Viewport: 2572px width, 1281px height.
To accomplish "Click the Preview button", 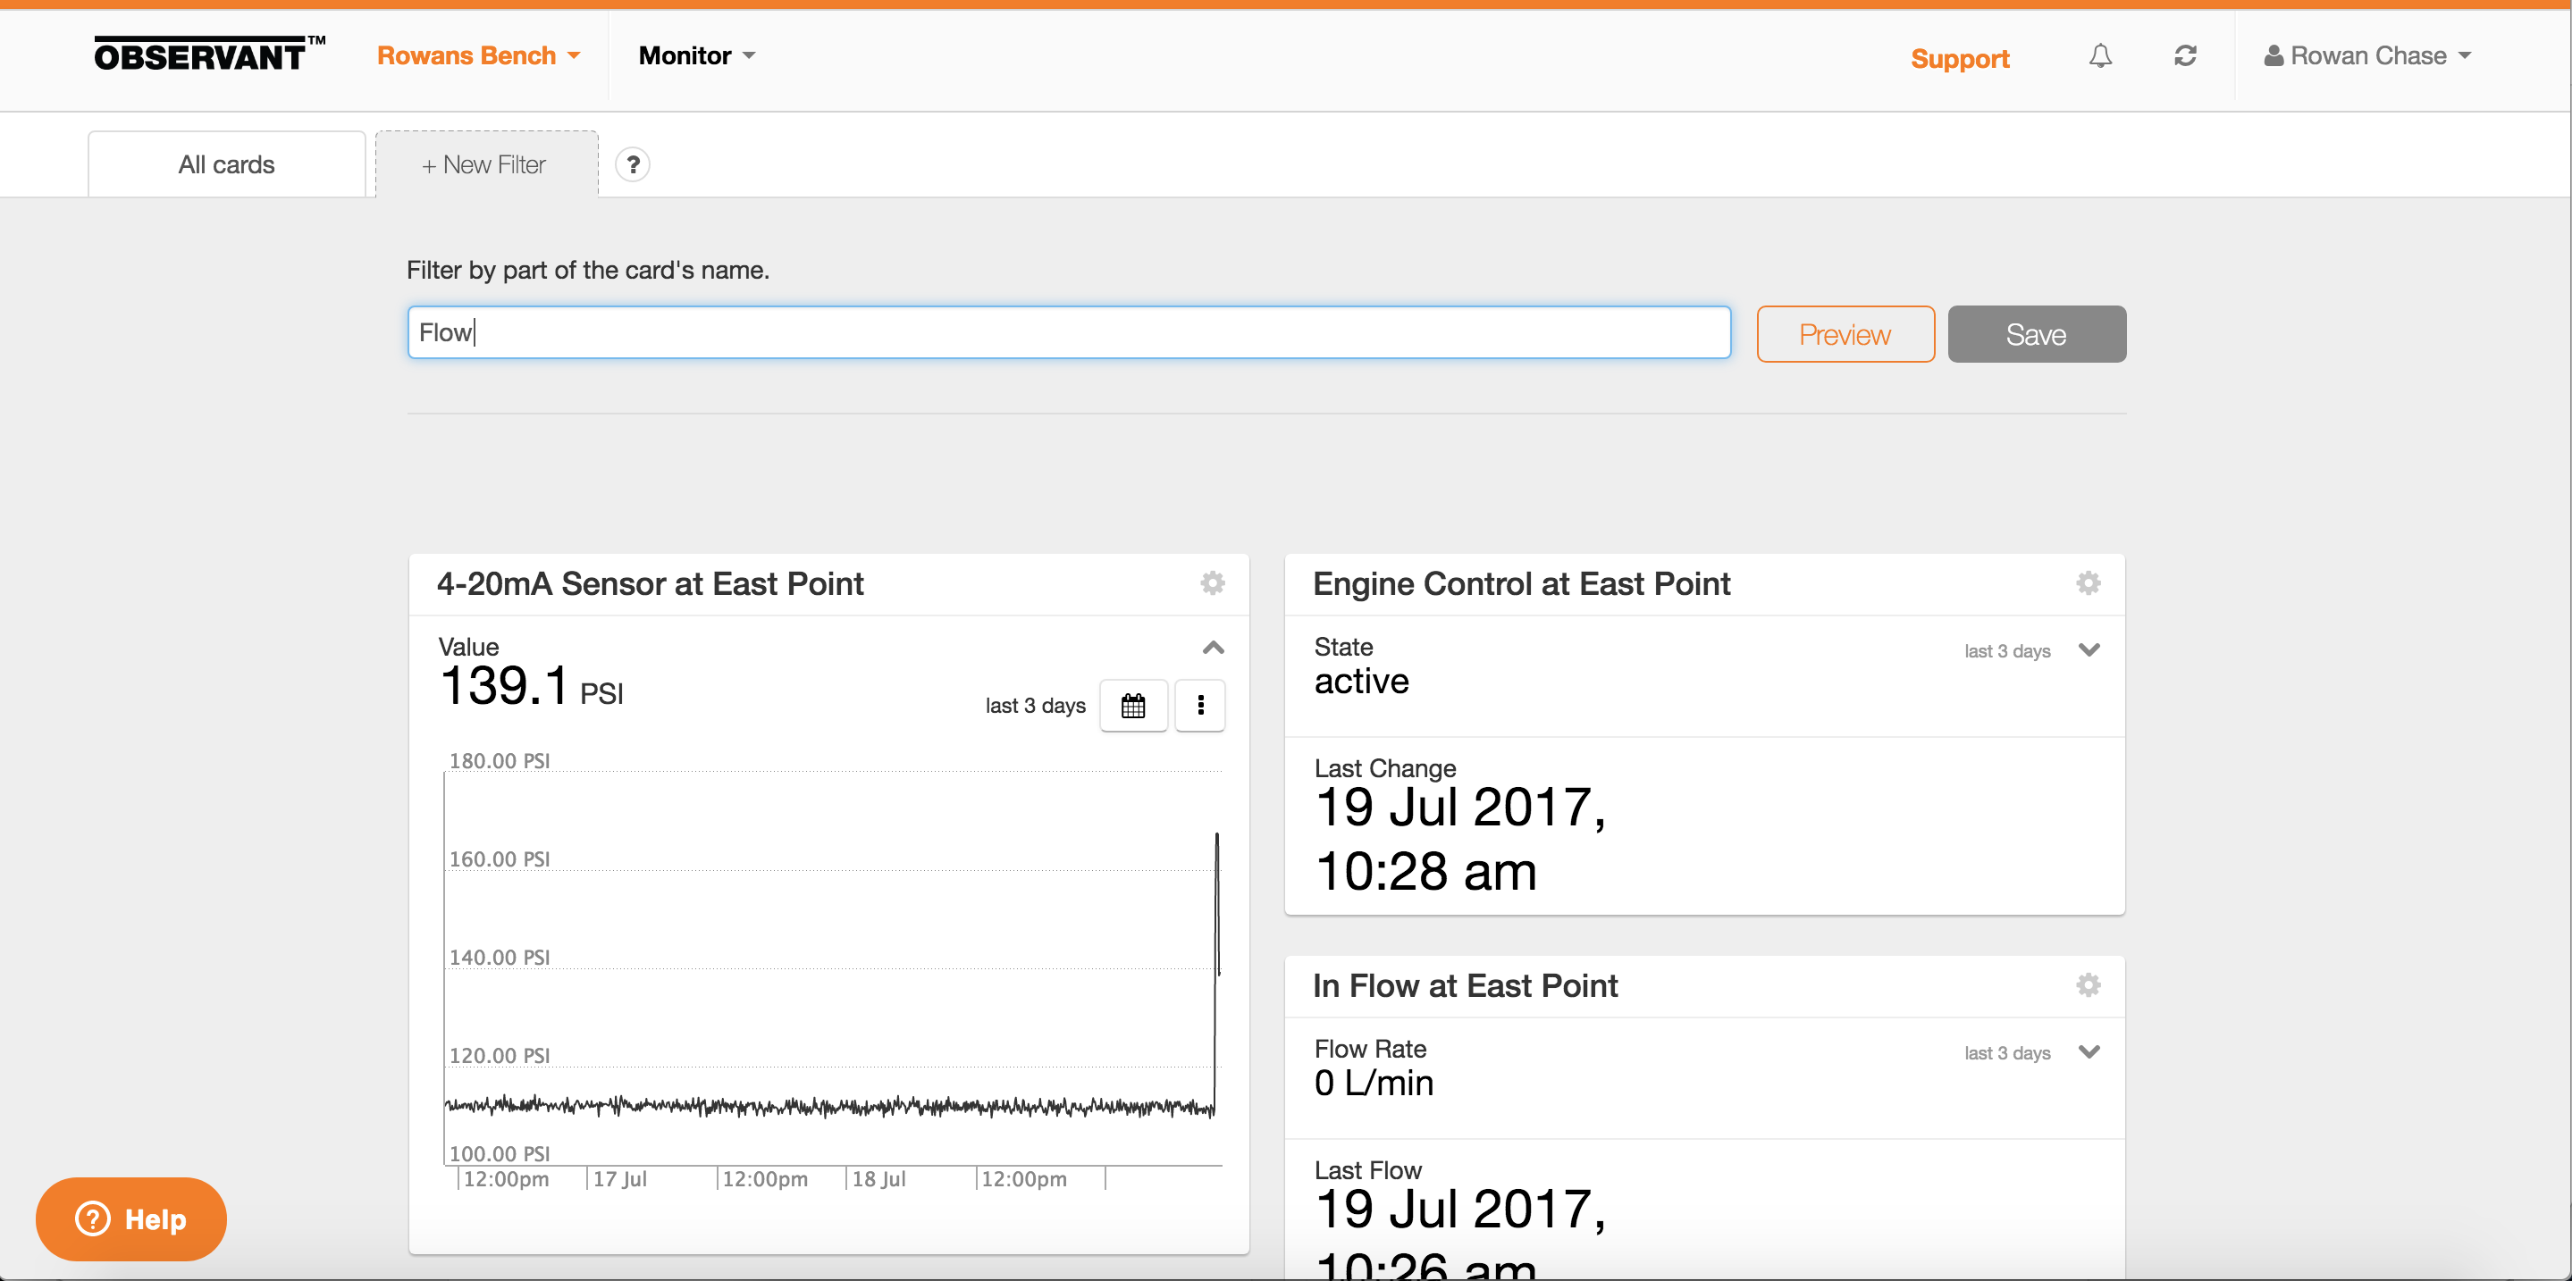I will tap(1845, 334).
